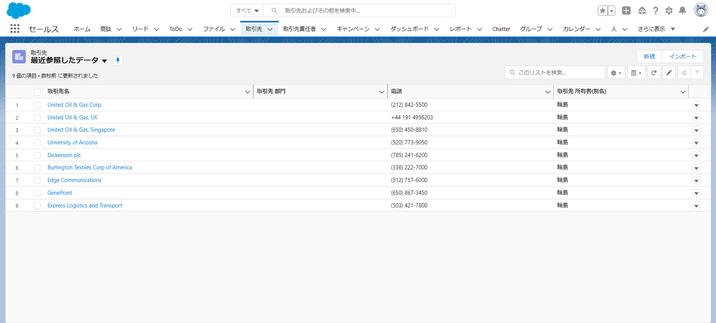The width and height of the screenshot is (716, 323).
Task: Open the ダッシュボード tab
Action: click(x=409, y=29)
